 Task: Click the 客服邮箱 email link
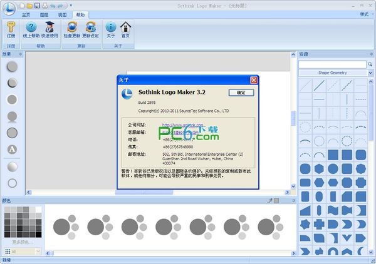click(x=180, y=132)
